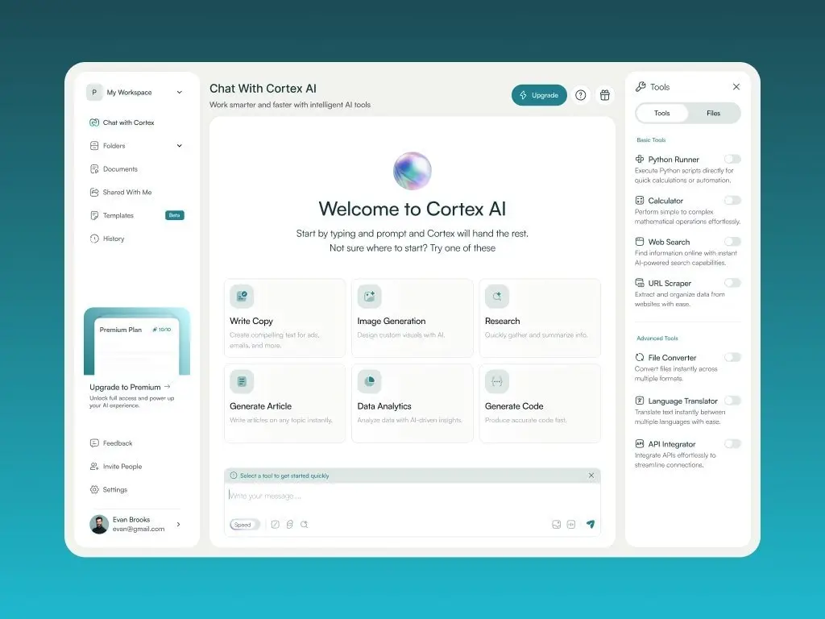Close the Tools panel
Screen dimensions: 825x619
(736, 87)
